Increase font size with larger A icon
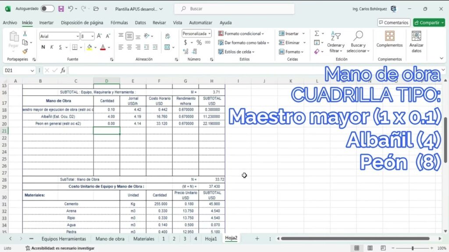Viewport: 449px width, 252px height. coord(99,36)
